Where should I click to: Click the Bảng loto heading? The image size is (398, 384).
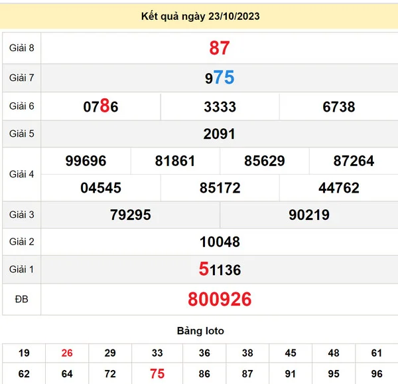pyautogui.click(x=200, y=331)
